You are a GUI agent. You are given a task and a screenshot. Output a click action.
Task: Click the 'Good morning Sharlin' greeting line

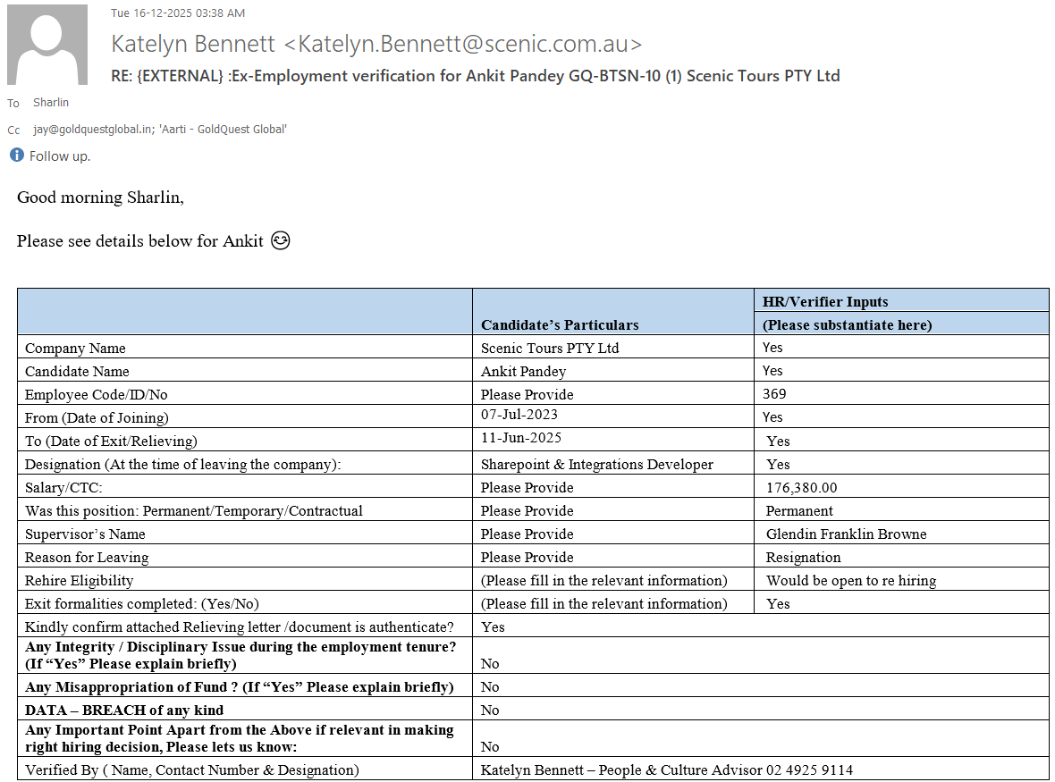100,198
